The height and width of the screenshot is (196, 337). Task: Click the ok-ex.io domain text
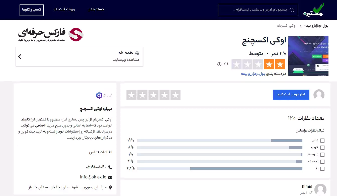click(x=126, y=53)
